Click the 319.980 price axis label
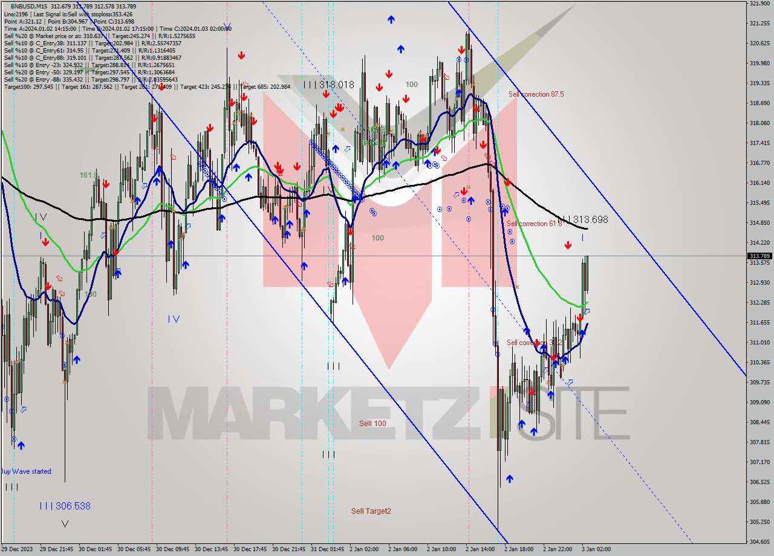Screen dimensions: 774x556 click(759, 63)
